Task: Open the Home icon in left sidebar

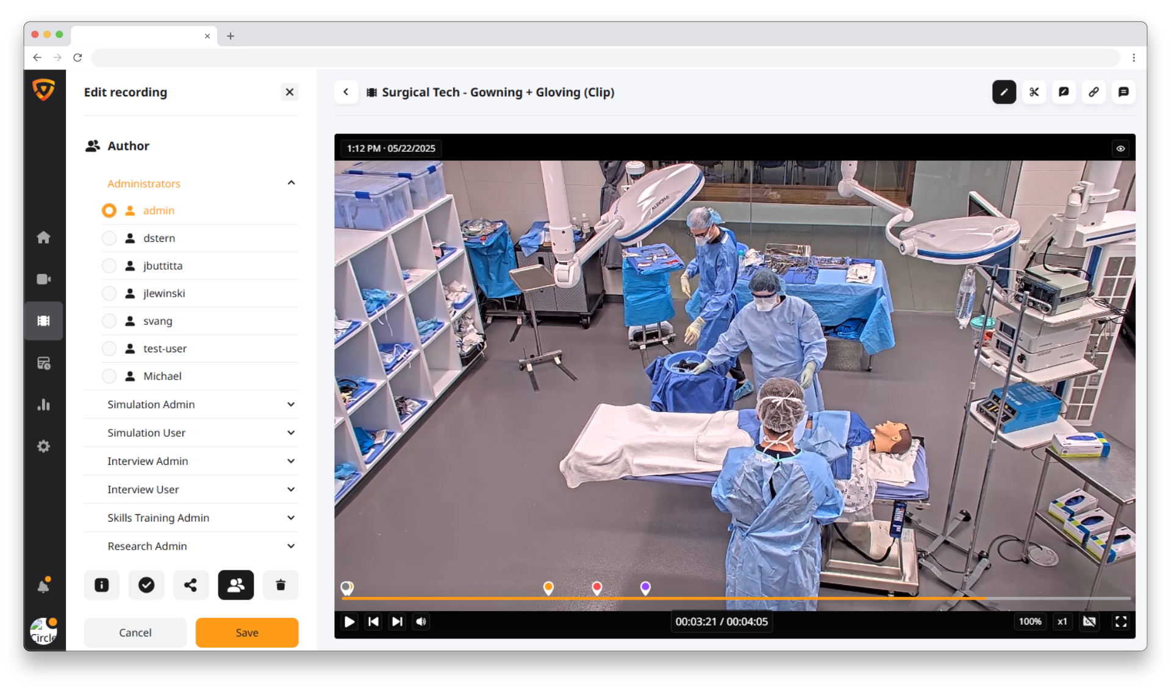Action: [x=43, y=238]
